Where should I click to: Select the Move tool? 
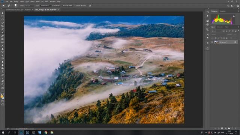tap(3, 13)
